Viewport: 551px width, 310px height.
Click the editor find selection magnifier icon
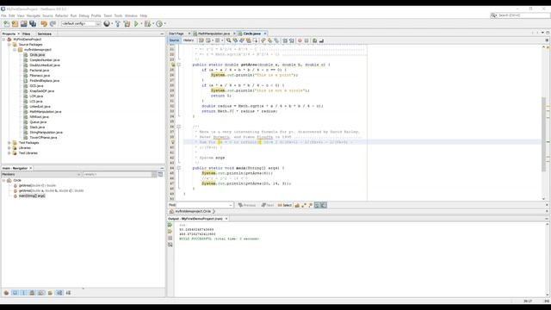[x=228, y=40]
